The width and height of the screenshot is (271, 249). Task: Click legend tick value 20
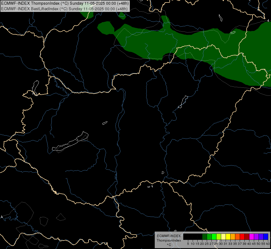tap(202, 244)
